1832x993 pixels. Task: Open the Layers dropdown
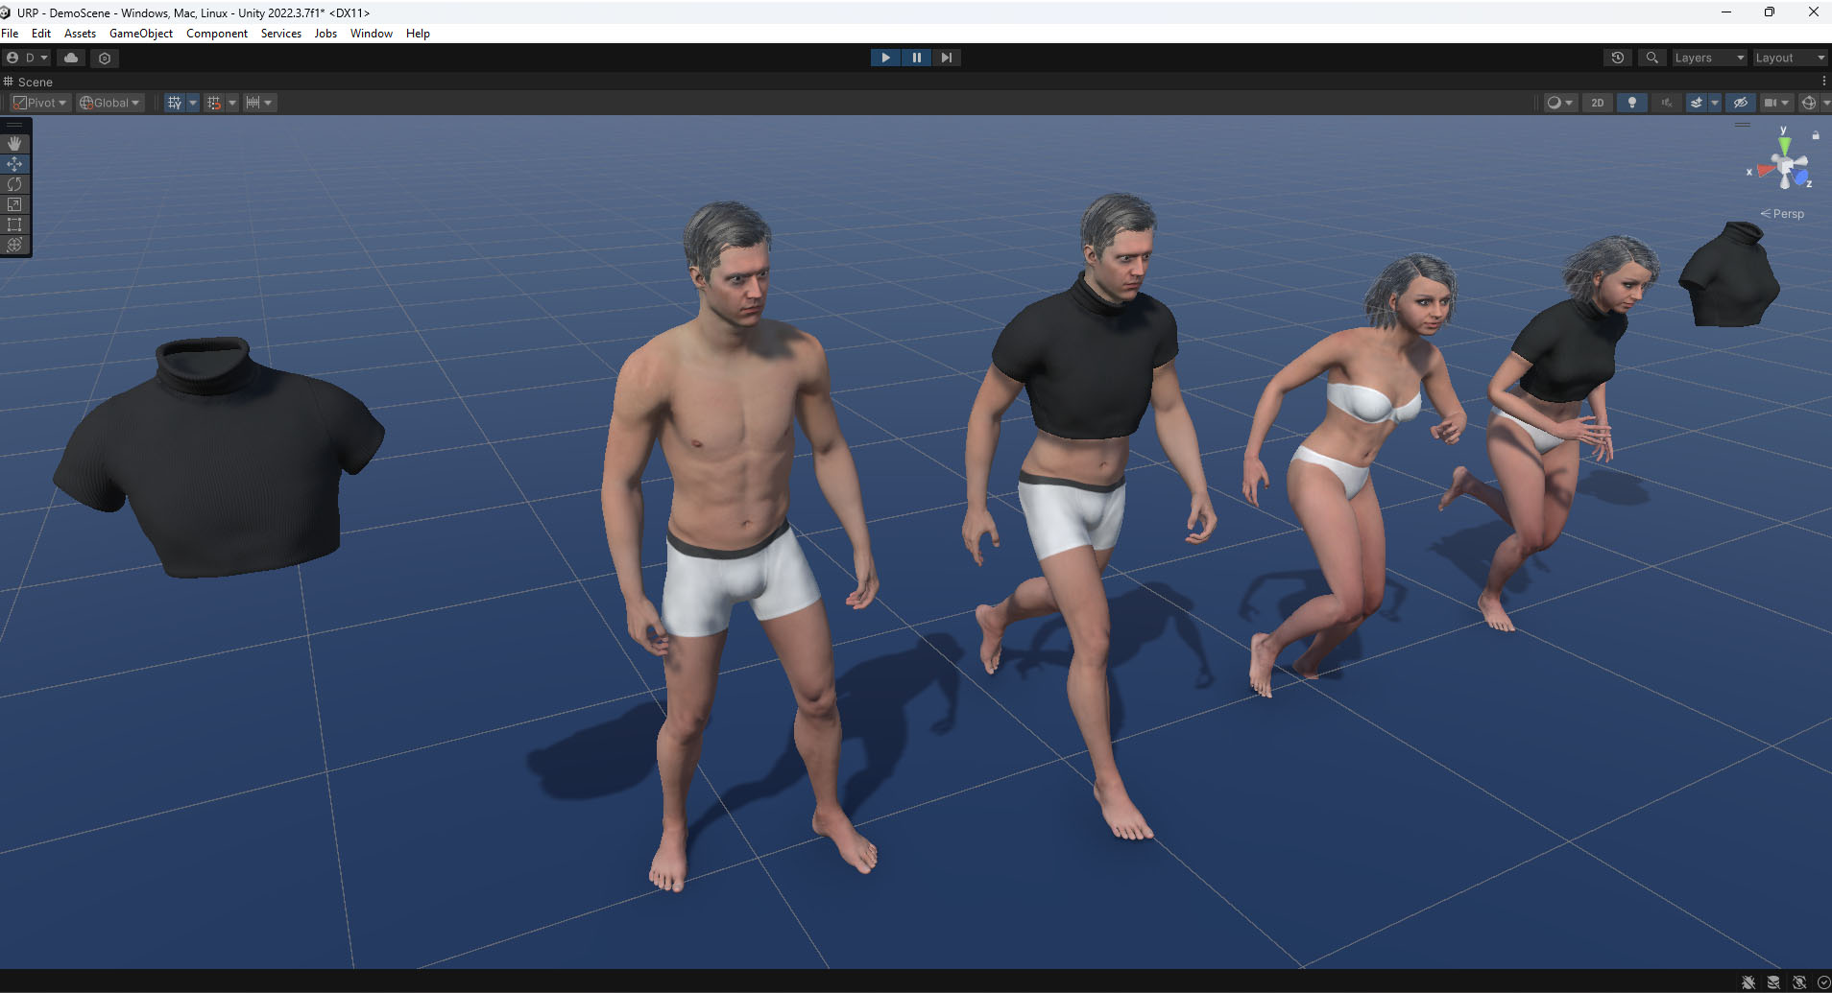[1708, 58]
